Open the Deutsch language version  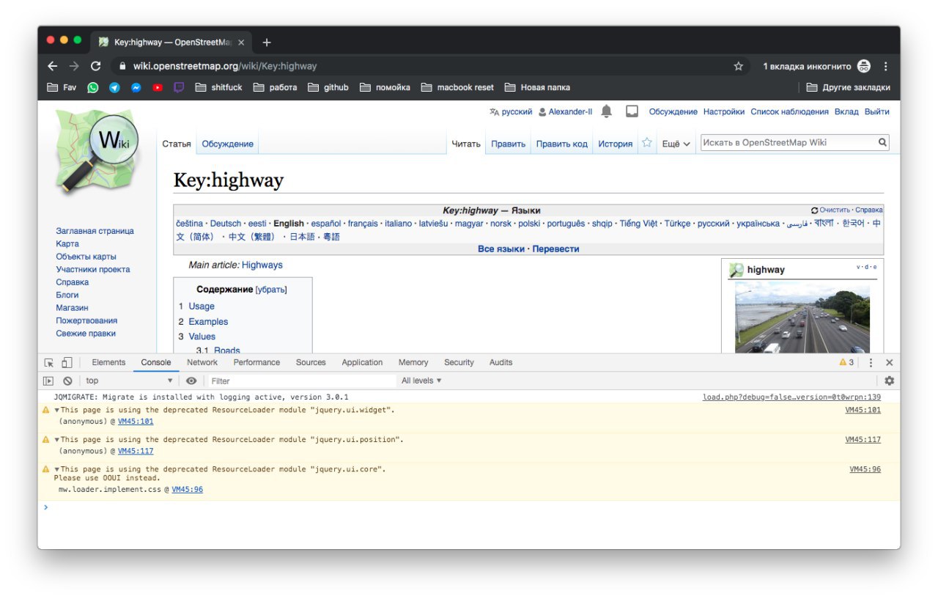[x=226, y=224]
